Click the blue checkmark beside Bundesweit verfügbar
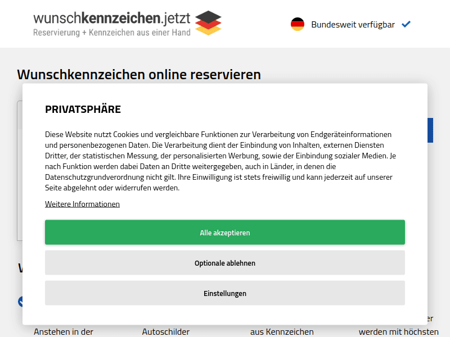Viewport: 450px width, 337px height. click(x=407, y=24)
